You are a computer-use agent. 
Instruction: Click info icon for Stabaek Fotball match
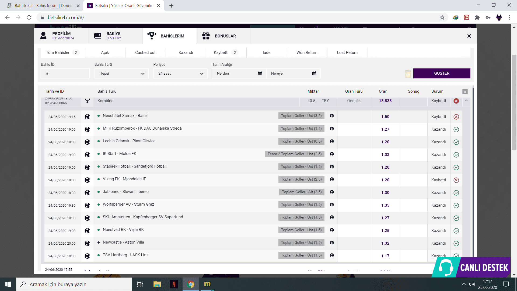[x=332, y=167]
